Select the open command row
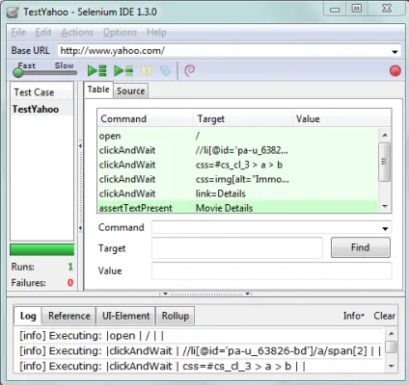Image resolution: width=409 pixels, height=385 pixels. [x=237, y=136]
